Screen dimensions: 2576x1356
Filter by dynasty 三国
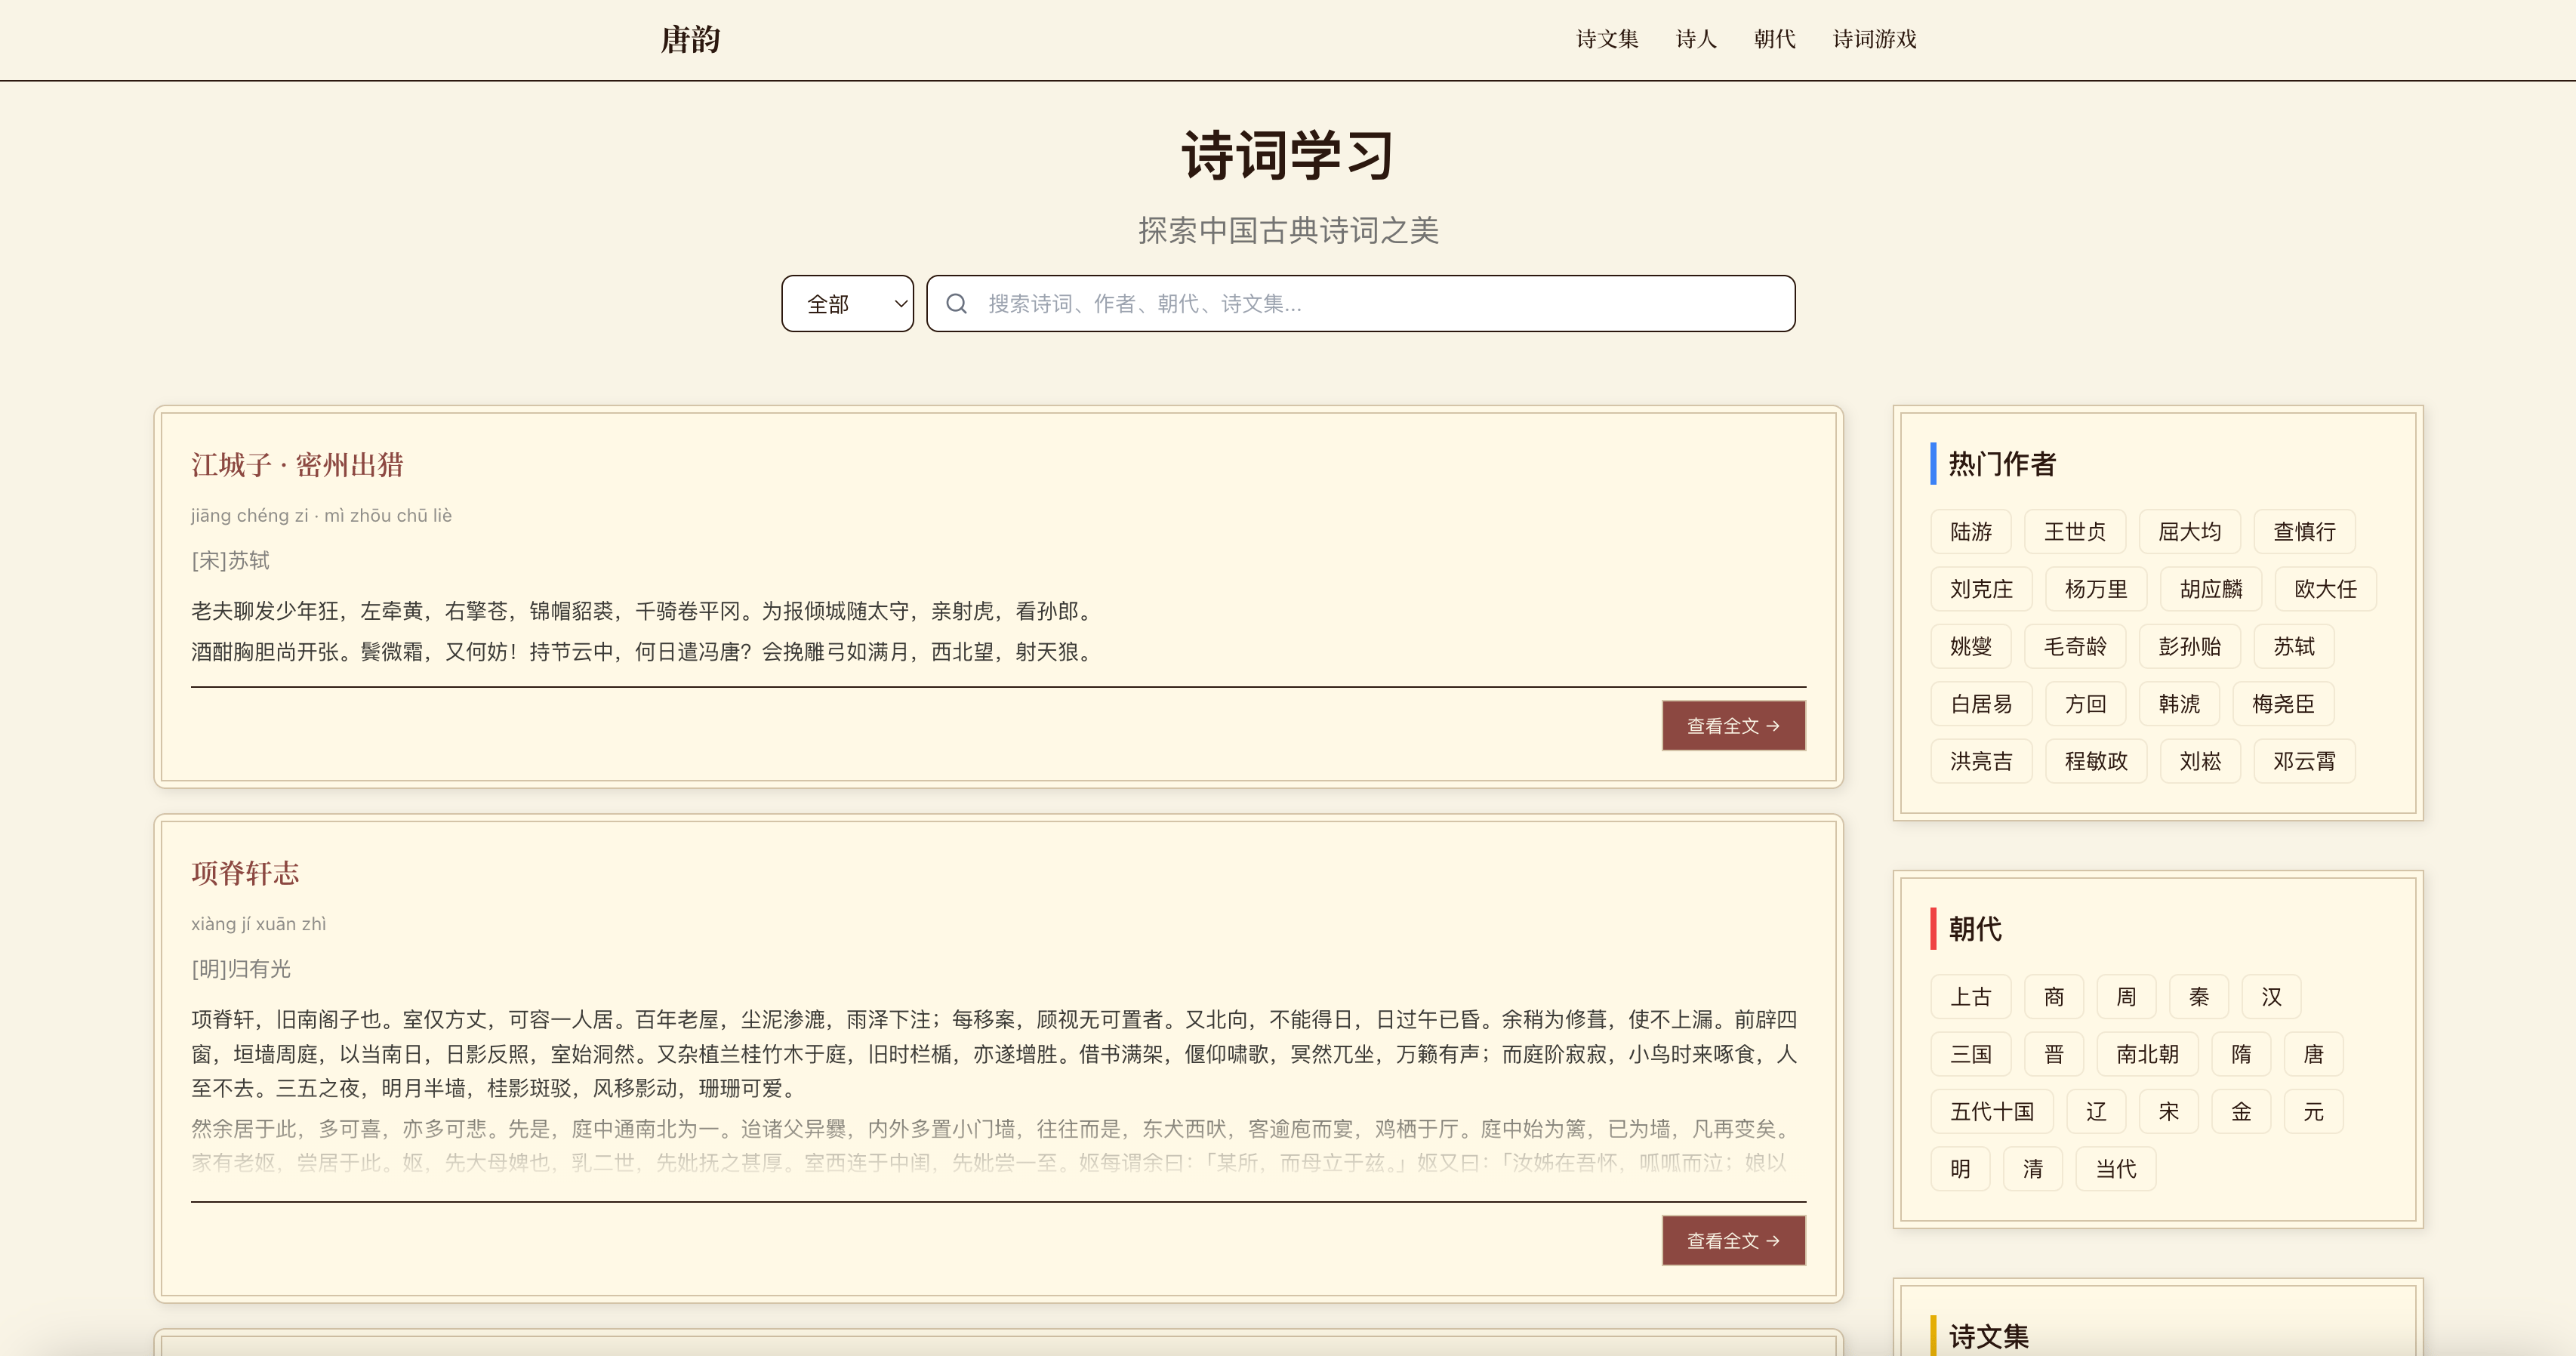tap(1971, 1054)
